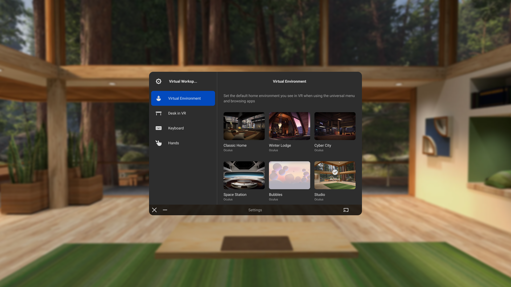Viewport: 511px width, 287px height.
Task: Click the Winter Lodge label text
Action: coord(280,145)
